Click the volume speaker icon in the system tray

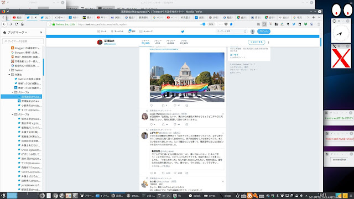pos(301,196)
